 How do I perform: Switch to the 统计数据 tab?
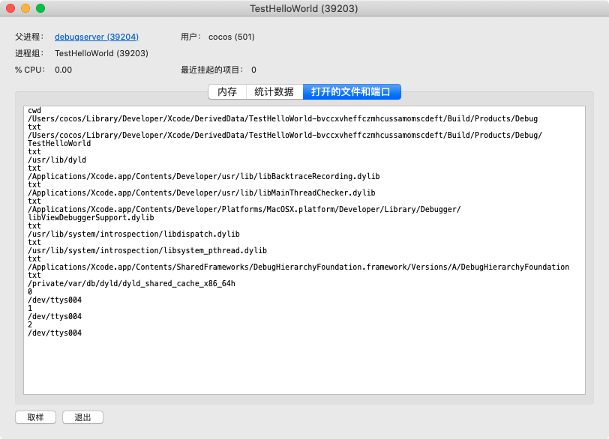[274, 92]
